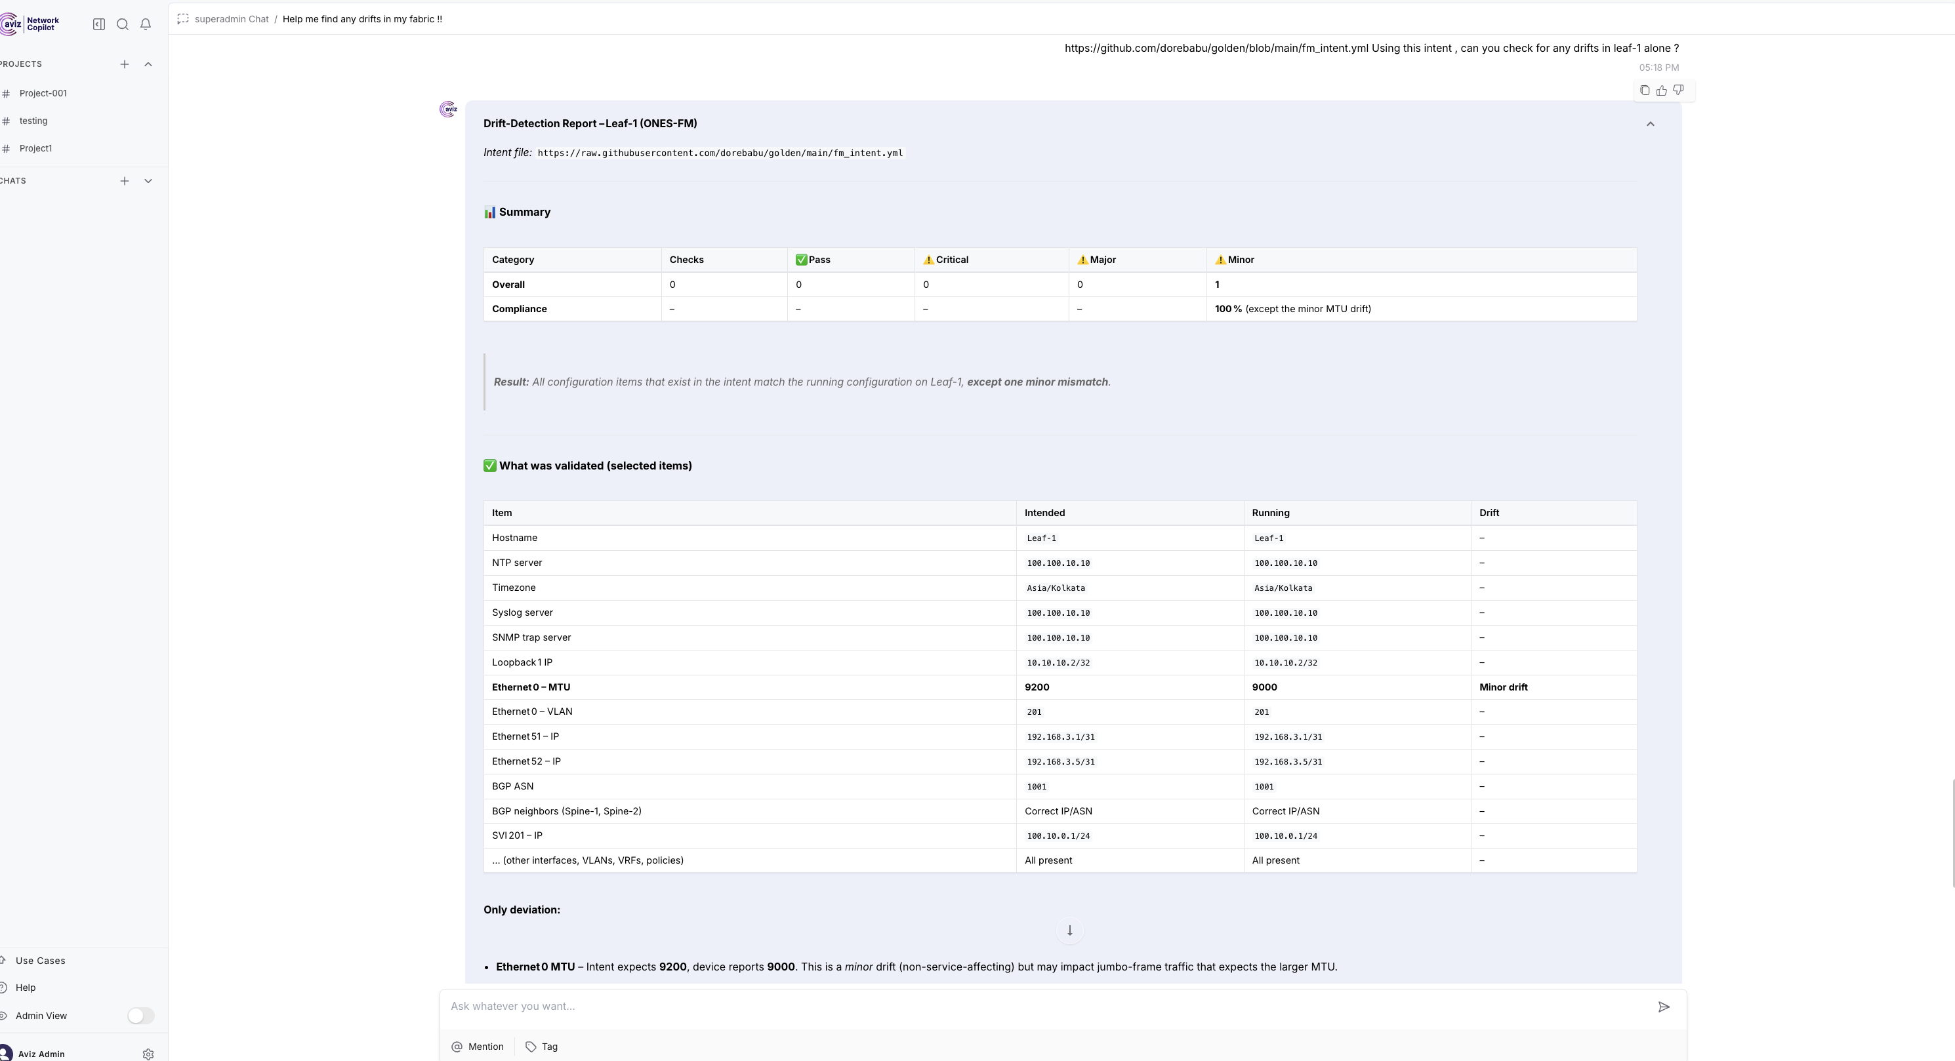Collapse the left sidebar panel icon

pos(98,24)
